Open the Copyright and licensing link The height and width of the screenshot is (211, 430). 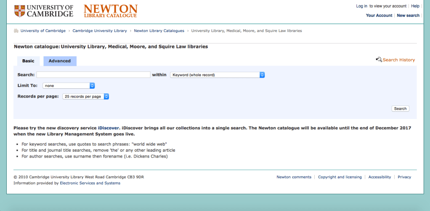point(340,177)
